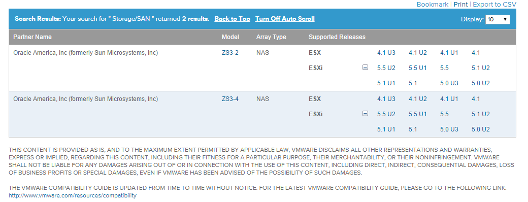Screen dimensions: 528x202
Task: Select ESX 4.1 U1 for ZS3-4
Action: 449,99
